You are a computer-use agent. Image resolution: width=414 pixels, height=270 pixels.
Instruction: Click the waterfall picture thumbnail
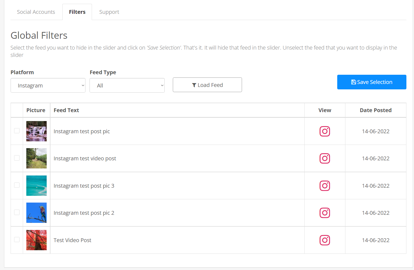click(36, 131)
